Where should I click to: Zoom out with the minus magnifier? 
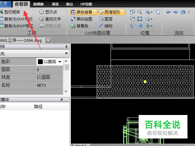click(x=147, y=19)
